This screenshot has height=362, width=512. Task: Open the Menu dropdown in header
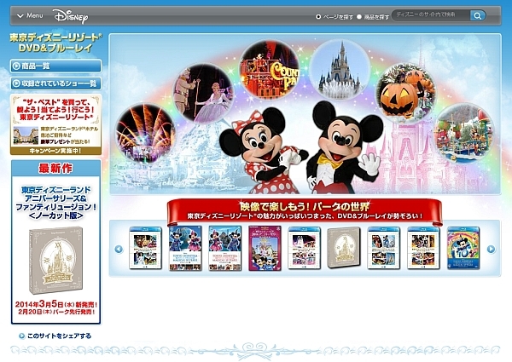point(30,15)
